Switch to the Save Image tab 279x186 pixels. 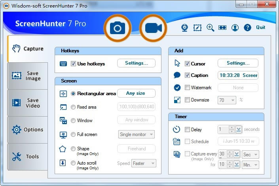[x=27, y=76]
